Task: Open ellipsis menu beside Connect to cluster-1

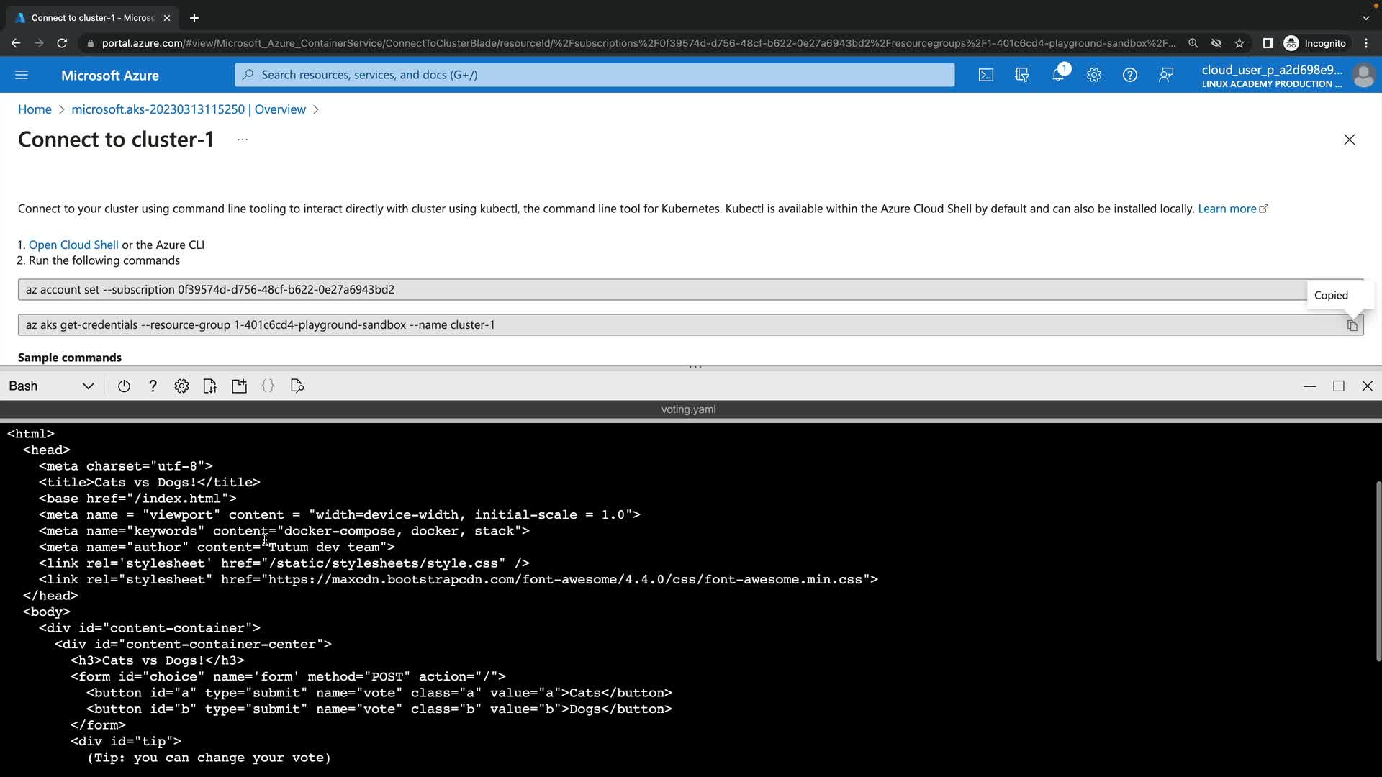Action: pos(243,140)
